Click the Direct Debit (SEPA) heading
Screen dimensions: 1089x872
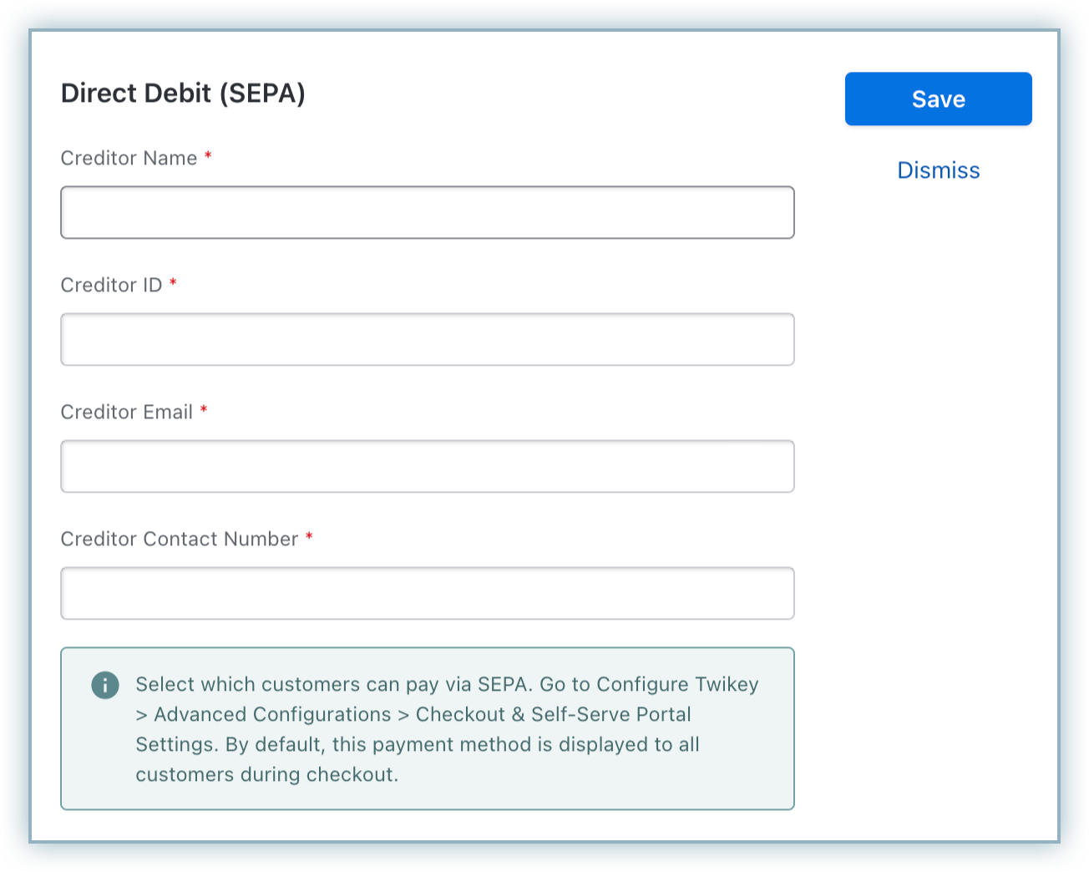[x=183, y=93]
